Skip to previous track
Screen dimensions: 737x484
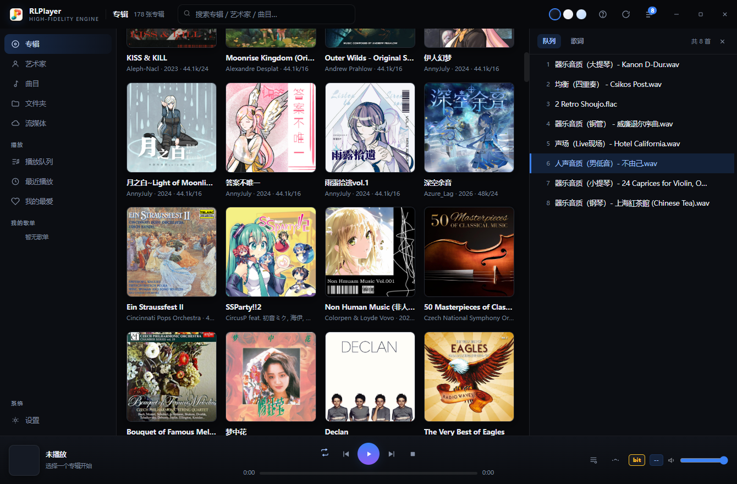[346, 454]
